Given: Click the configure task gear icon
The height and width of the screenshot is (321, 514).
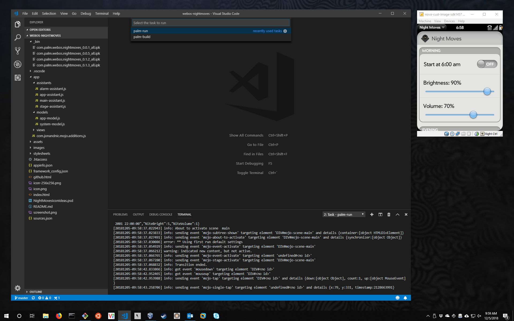Looking at the screenshot, I should point(285,31).
